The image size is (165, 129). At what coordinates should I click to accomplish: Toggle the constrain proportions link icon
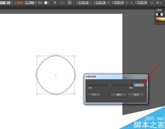127,3
